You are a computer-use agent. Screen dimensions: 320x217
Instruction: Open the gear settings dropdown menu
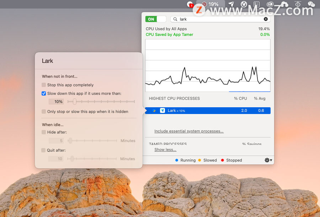(x=268, y=160)
